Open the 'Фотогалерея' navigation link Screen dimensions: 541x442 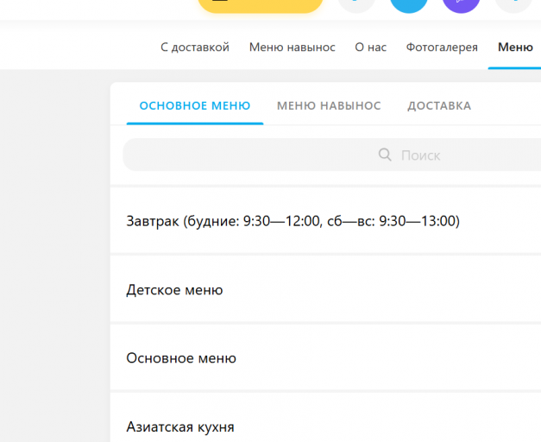coord(442,47)
